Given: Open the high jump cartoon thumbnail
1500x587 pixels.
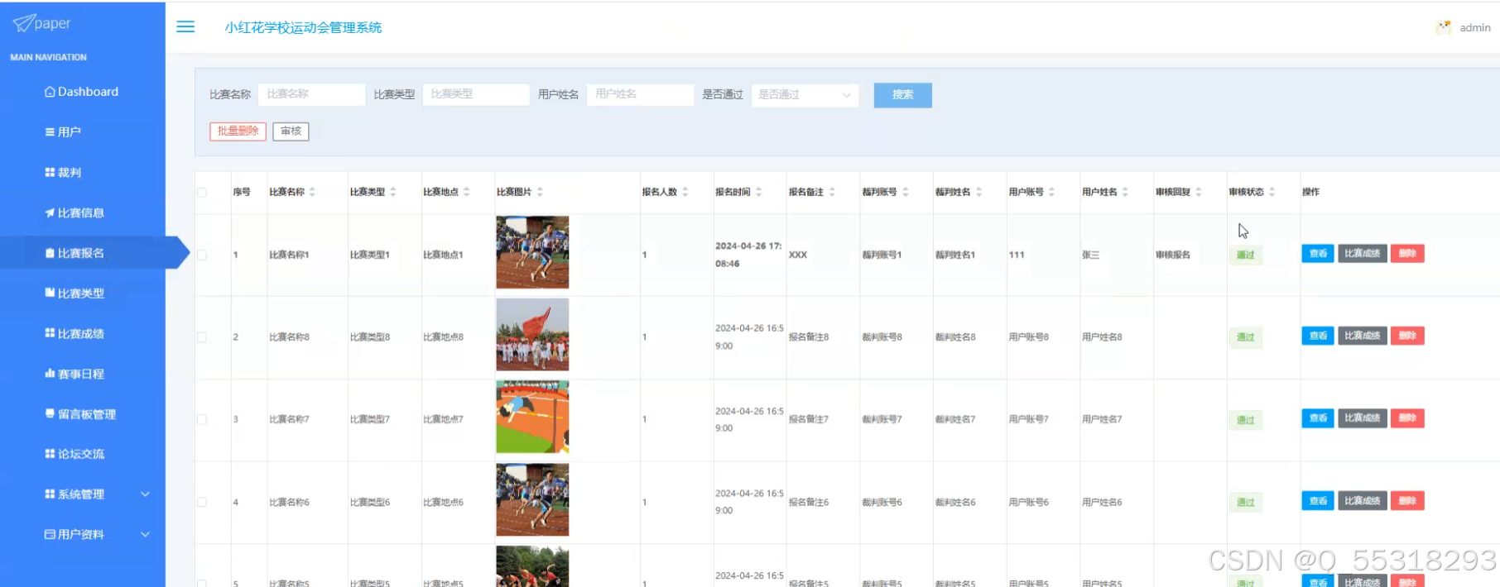Looking at the screenshot, I should [532, 417].
